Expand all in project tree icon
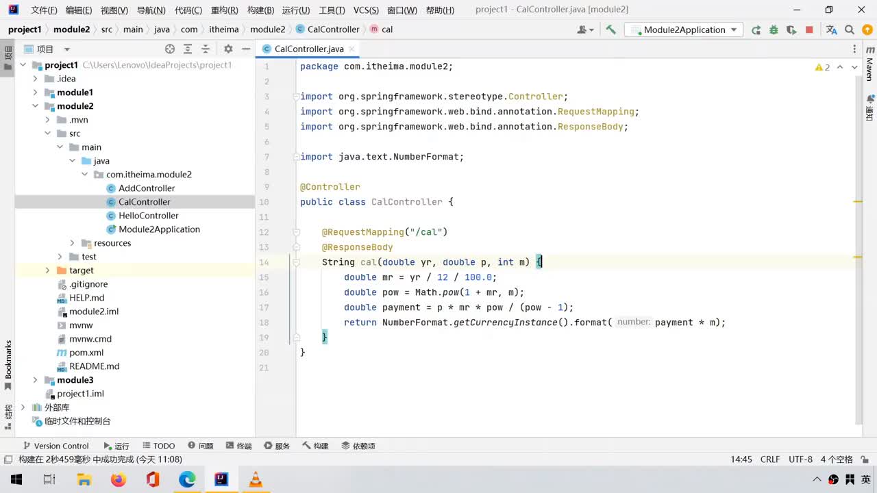 pyautogui.click(x=188, y=49)
